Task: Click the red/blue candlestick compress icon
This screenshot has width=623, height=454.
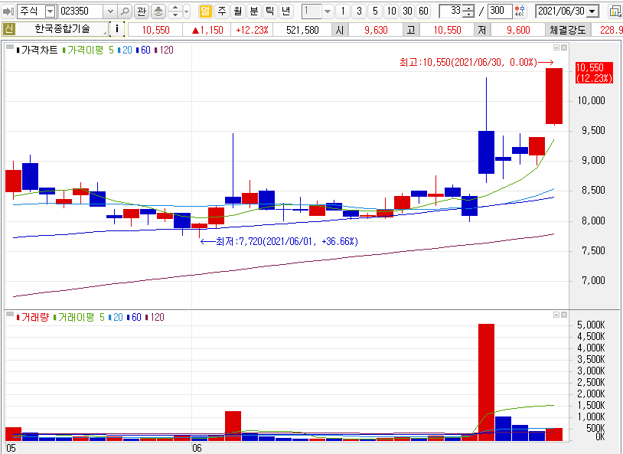Action: 520,11
